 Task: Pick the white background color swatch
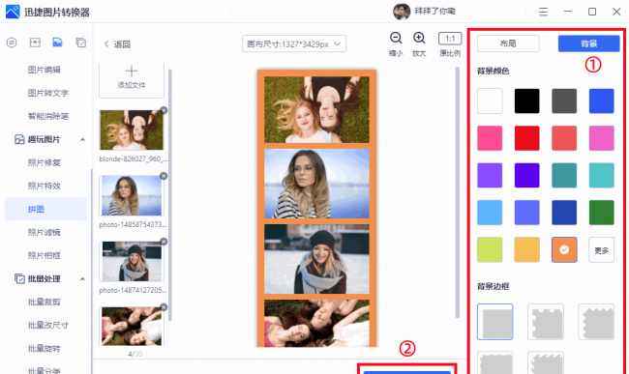point(490,101)
